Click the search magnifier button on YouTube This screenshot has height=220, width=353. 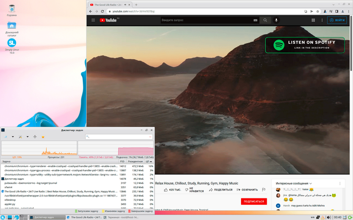coord(265,20)
